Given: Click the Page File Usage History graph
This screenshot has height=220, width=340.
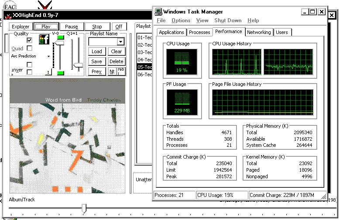Looking at the screenshot, I should tap(263, 102).
